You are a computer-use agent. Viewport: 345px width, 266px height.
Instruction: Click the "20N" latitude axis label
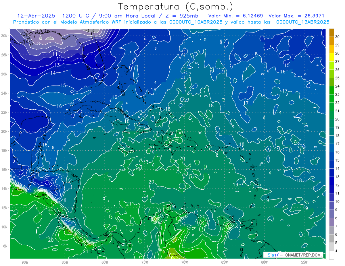(x=4, y=131)
